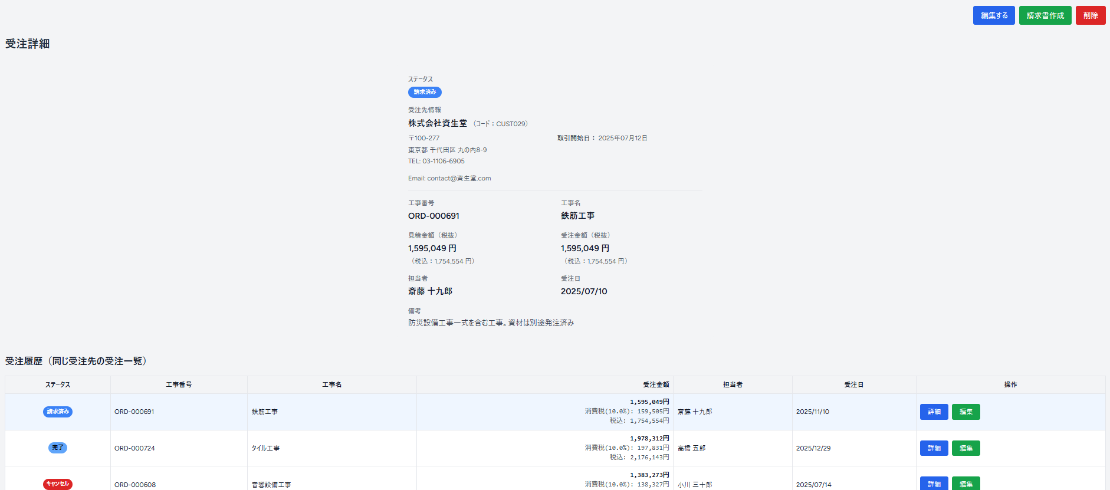Open 詳細 for order ORD-000691
This screenshot has width=1110, height=490.
[934, 412]
